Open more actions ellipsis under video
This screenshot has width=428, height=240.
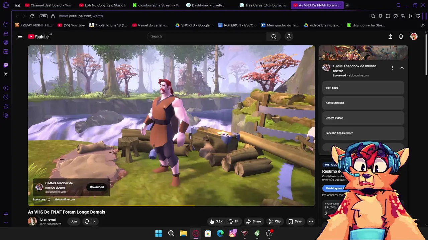pos(311,221)
